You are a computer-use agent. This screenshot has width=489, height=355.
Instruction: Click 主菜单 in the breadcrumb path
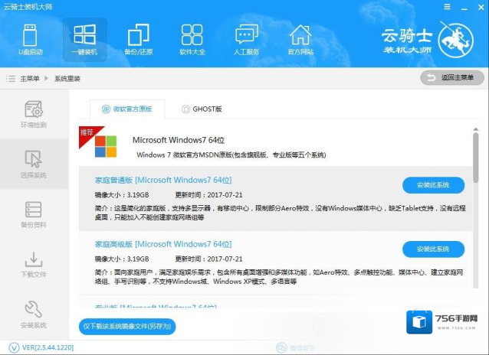pos(30,78)
